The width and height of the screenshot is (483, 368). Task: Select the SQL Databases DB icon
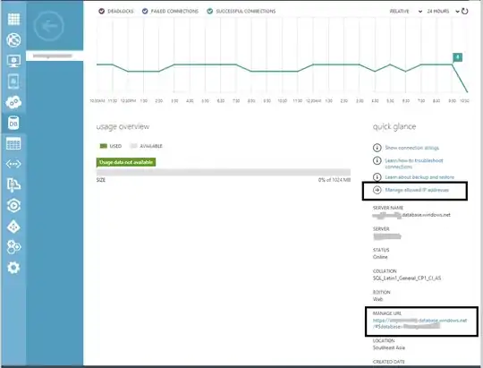(13, 124)
